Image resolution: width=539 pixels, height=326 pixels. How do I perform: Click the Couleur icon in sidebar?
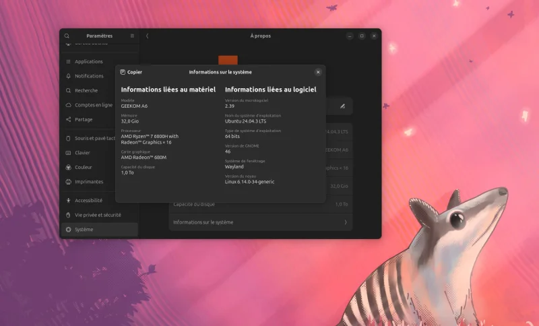point(68,167)
